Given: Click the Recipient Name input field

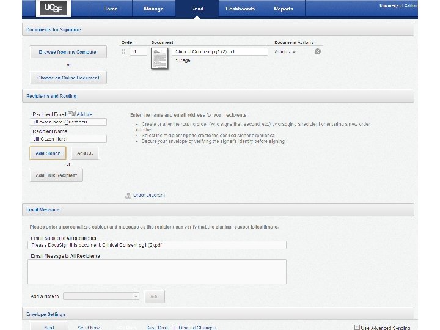Looking at the screenshot, I should coord(68,139).
